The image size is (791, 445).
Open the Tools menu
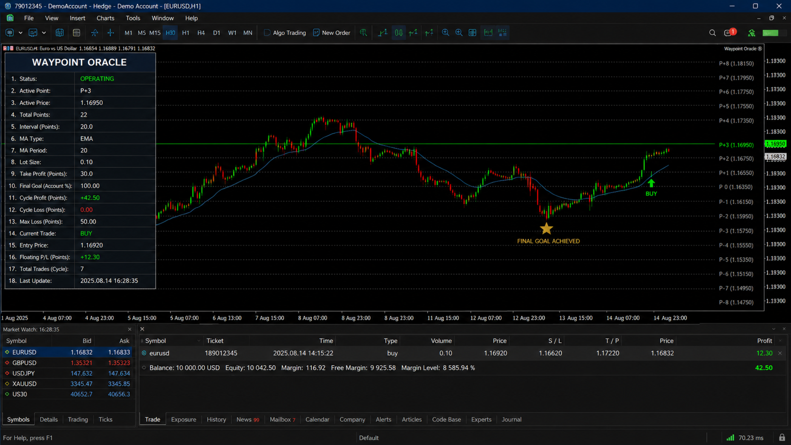pyautogui.click(x=133, y=18)
